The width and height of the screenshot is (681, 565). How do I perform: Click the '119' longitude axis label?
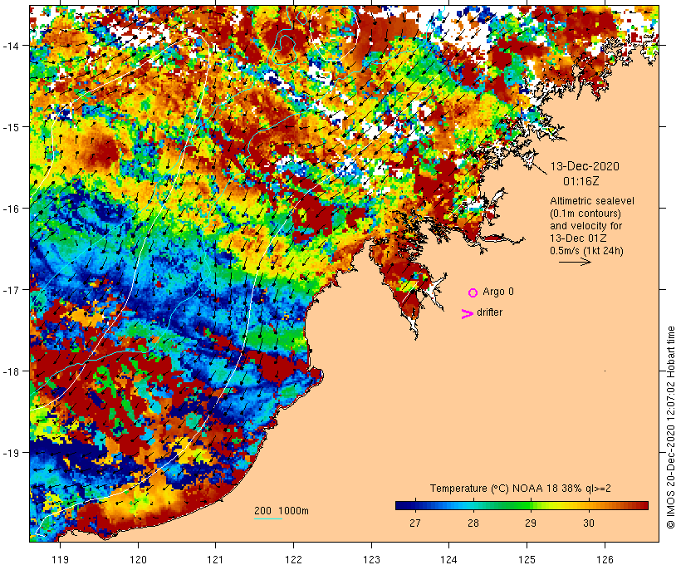coord(60,559)
